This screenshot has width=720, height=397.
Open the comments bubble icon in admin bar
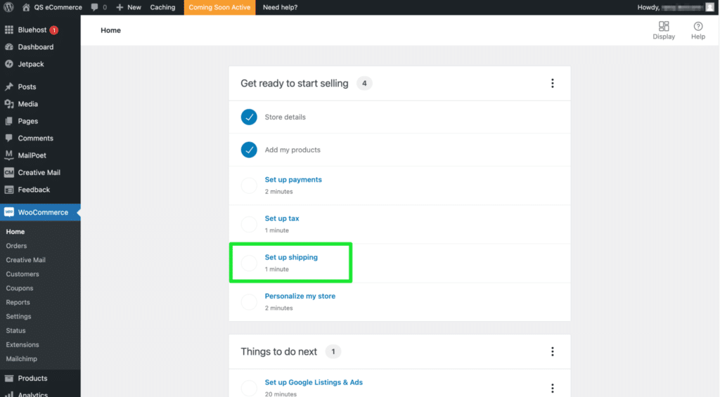95,7
